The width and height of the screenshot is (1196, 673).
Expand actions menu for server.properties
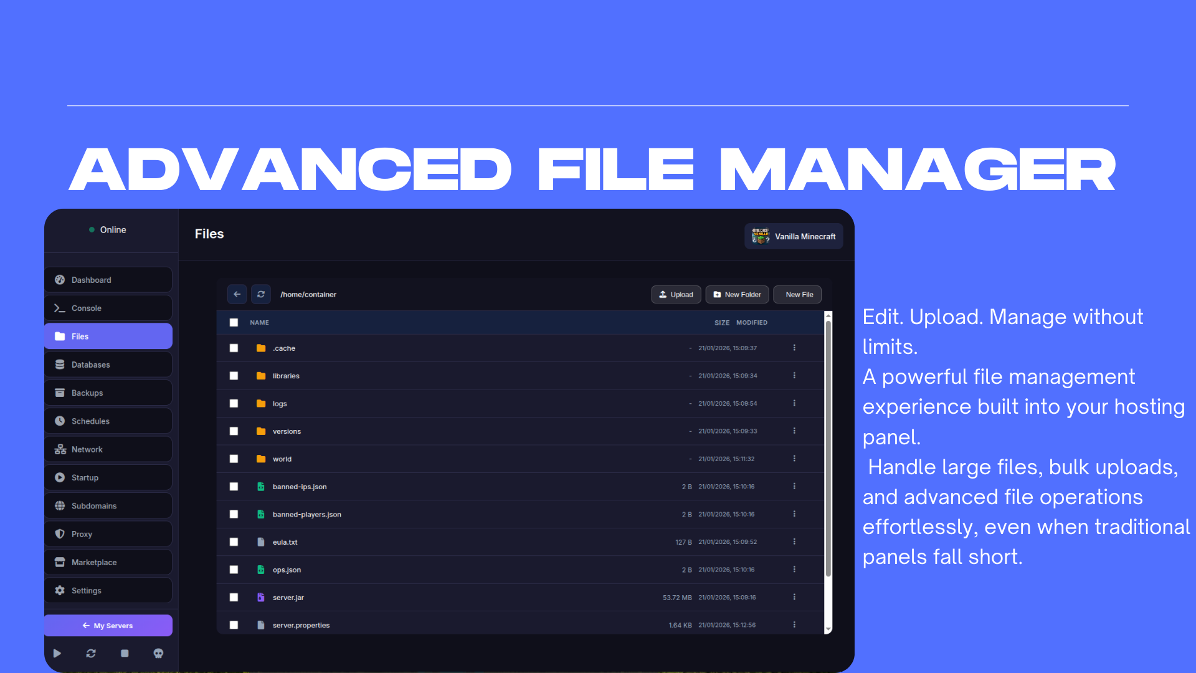point(794,624)
